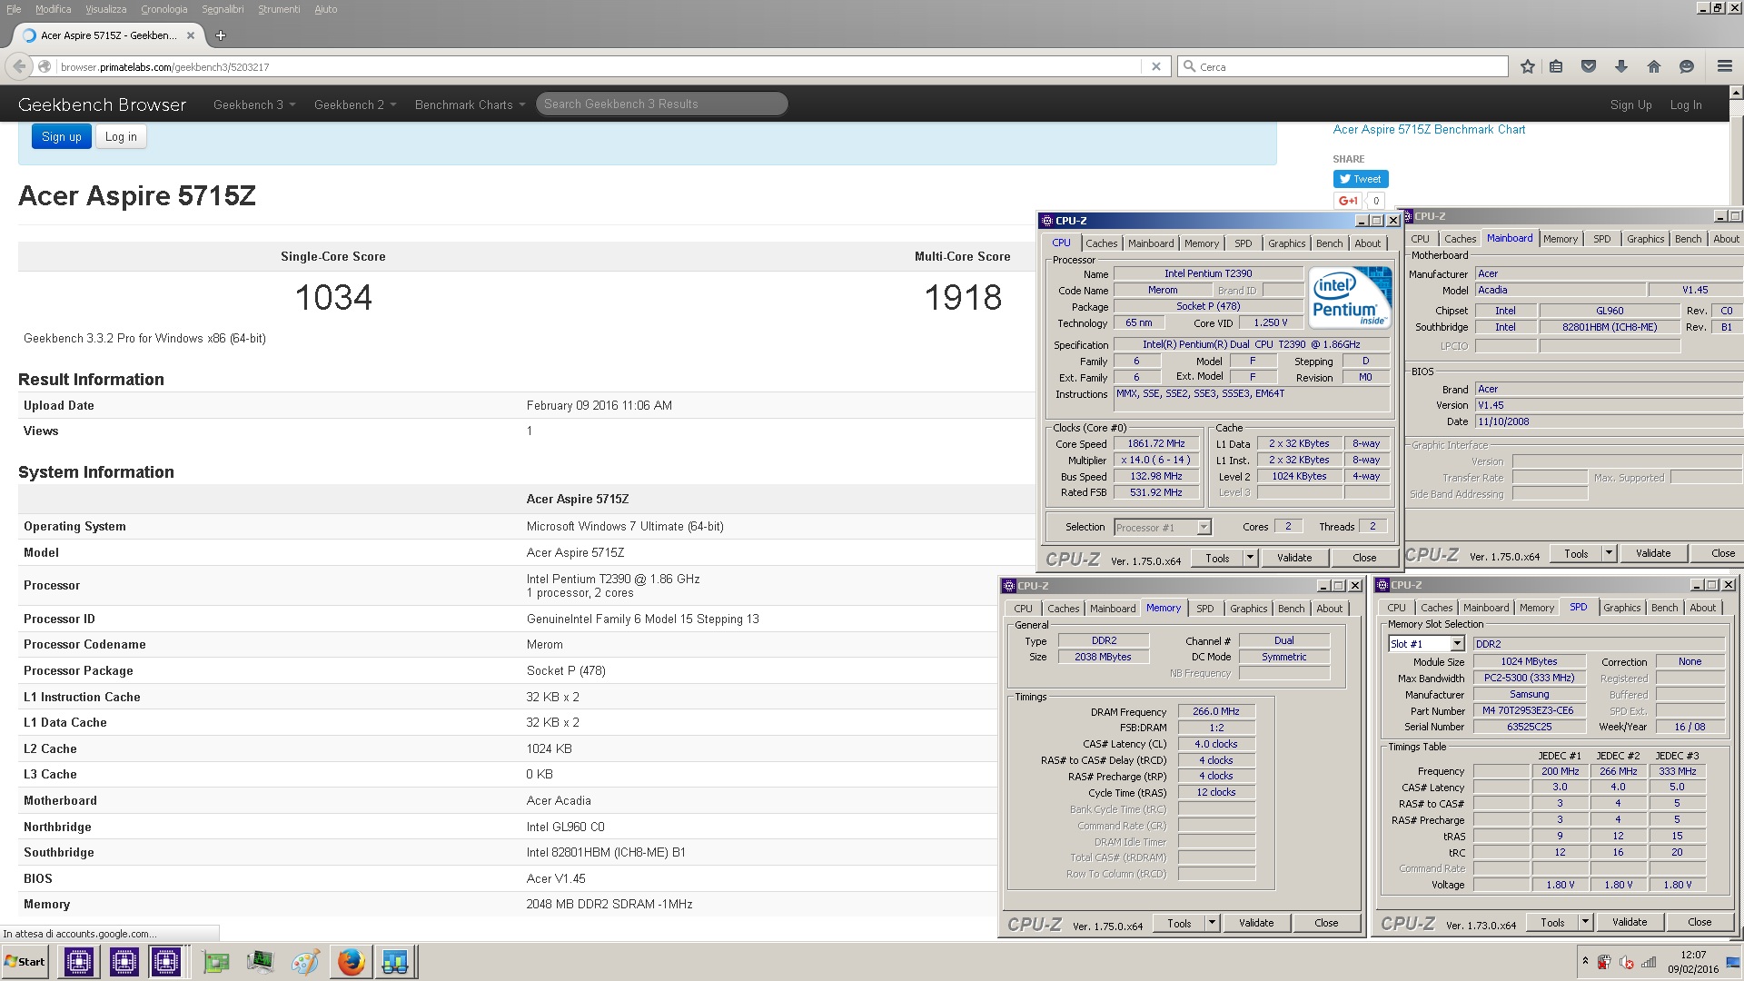The width and height of the screenshot is (1744, 981).
Task: Open the Firefox downloads arrow
Action: pos(1621,66)
